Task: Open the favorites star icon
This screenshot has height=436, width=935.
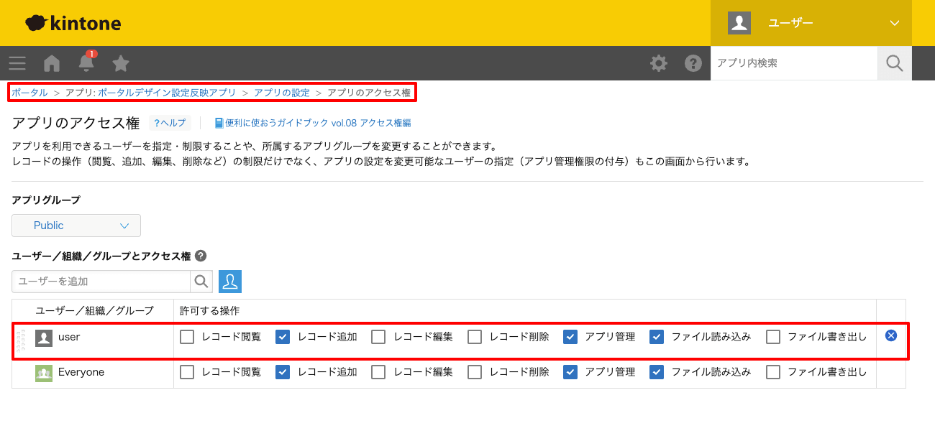Action: [120, 63]
